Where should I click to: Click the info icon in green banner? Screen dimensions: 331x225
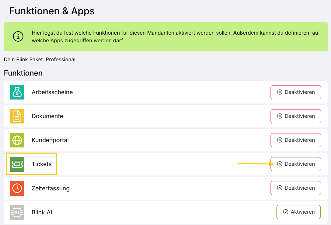18,37
